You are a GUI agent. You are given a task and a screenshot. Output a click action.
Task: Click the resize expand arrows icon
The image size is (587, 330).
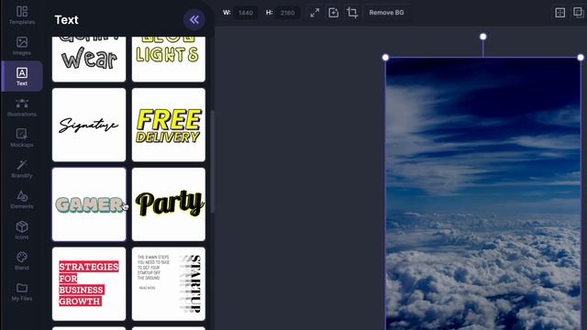(x=315, y=13)
